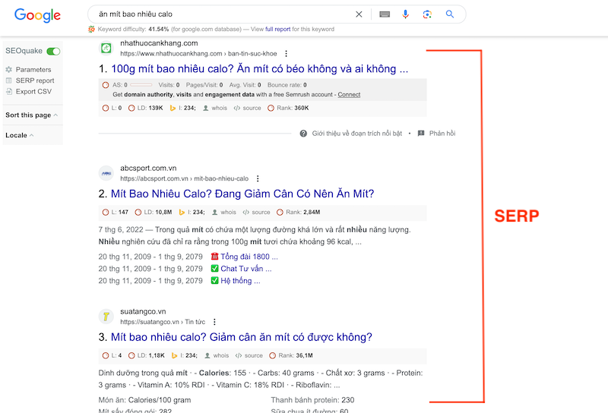The width and height of the screenshot is (608, 413).
Task: Expand the 'Sort this page' section
Action: tap(32, 115)
